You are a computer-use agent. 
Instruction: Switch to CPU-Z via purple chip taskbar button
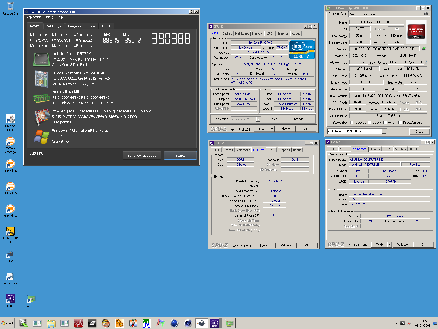(x=215, y=323)
